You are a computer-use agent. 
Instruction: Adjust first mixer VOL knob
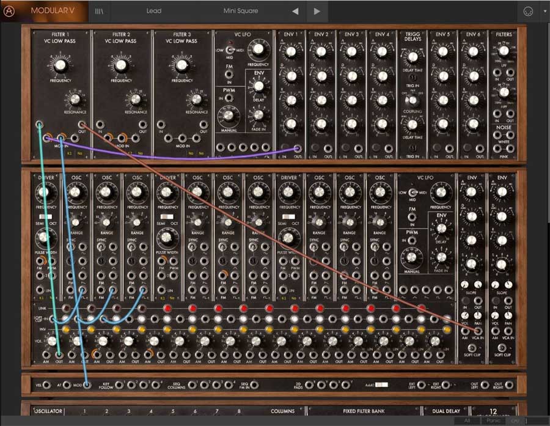pyautogui.click(x=52, y=341)
